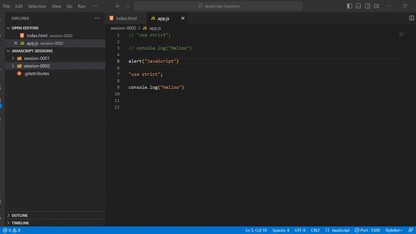
Task: Open the Run menu
Action: click(x=81, y=6)
